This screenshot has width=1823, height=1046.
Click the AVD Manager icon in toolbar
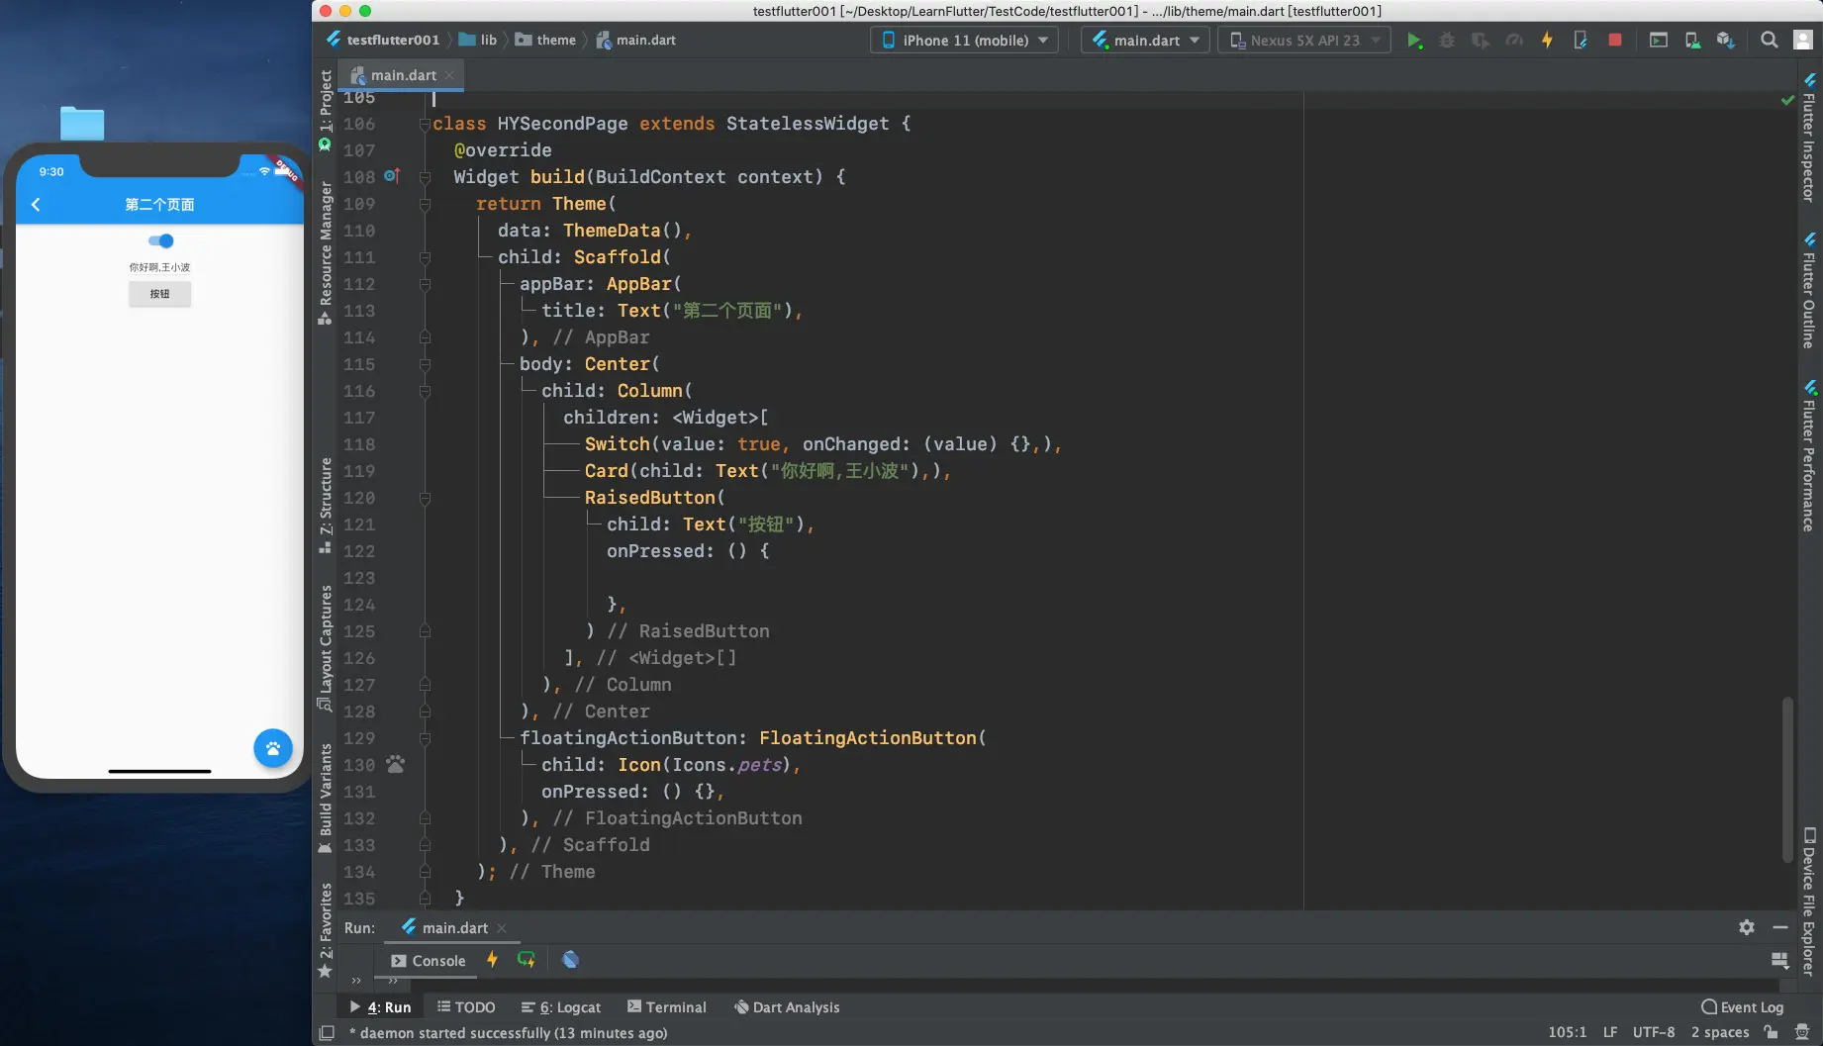click(1692, 41)
